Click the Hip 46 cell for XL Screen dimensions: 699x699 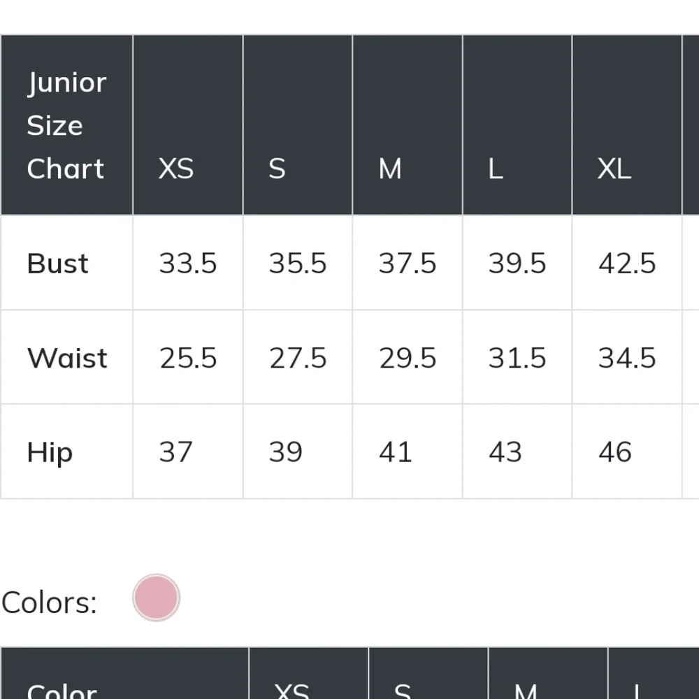pos(627,452)
